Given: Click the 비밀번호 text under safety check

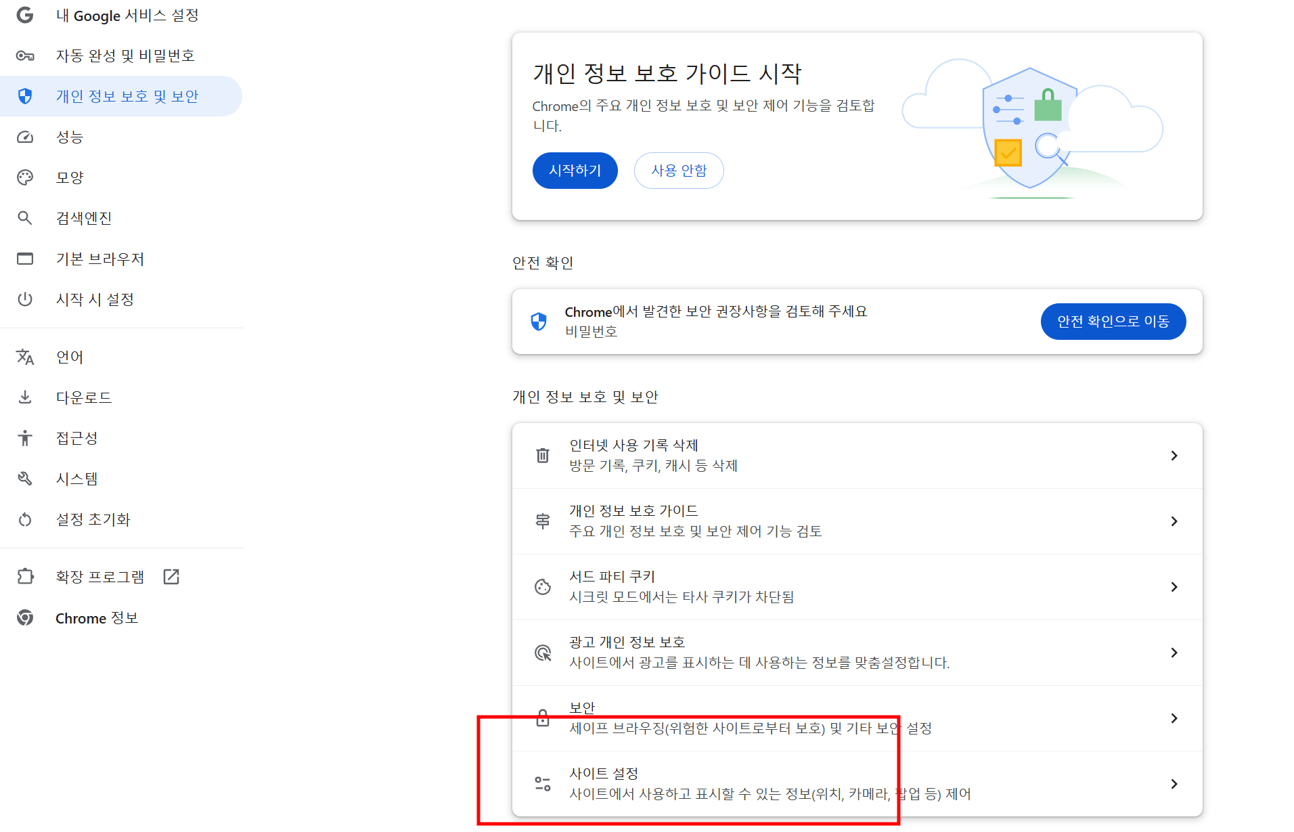Looking at the screenshot, I should [x=591, y=332].
